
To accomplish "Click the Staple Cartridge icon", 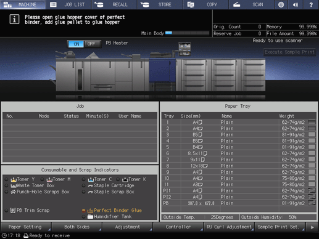I will (91, 185).
